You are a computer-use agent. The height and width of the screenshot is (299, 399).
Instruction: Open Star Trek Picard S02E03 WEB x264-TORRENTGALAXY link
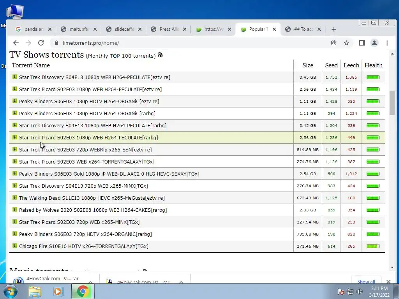pos(87,162)
